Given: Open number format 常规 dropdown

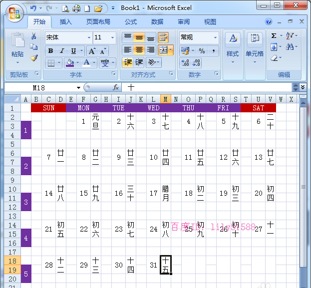Looking at the screenshot, I should pos(215,37).
